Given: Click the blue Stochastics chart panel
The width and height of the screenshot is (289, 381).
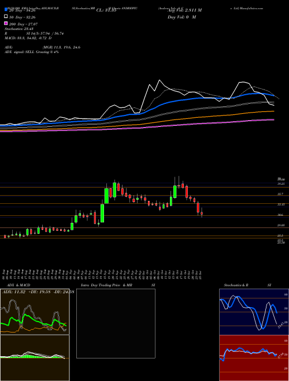Looking at the screenshot, I should (254, 312).
